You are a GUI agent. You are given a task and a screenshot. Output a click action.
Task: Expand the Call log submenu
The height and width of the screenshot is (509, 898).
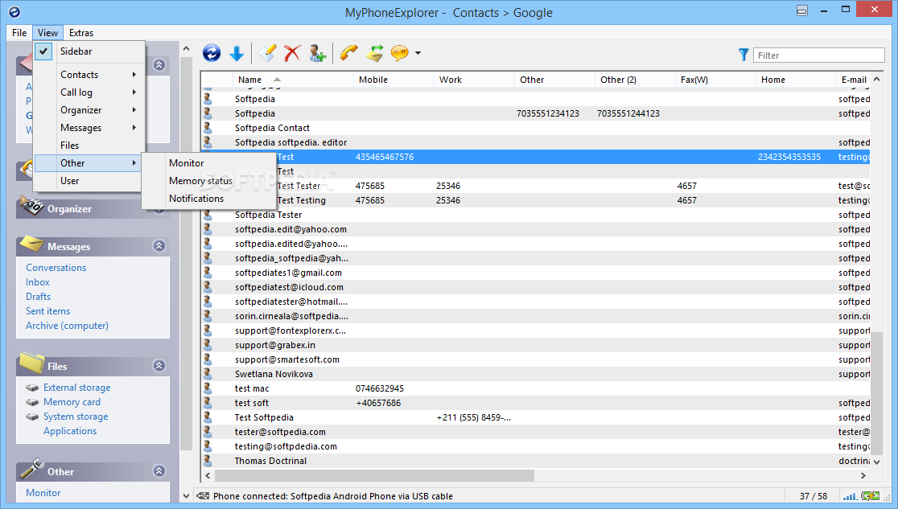pos(89,92)
